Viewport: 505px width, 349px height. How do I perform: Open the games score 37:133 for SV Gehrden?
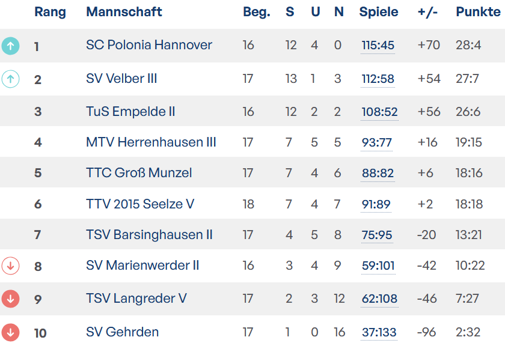click(x=379, y=332)
